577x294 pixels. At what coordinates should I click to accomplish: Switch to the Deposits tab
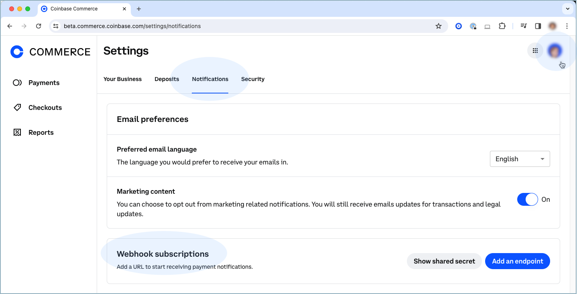[x=167, y=79]
